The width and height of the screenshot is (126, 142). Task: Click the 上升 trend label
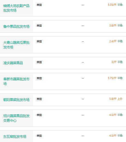120,99
